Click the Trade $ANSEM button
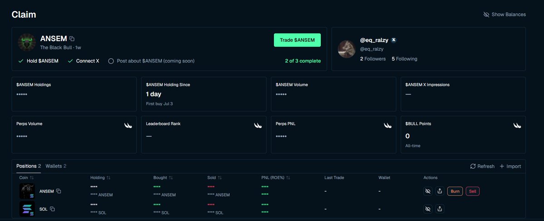This screenshot has width=544, height=221. 297,40
